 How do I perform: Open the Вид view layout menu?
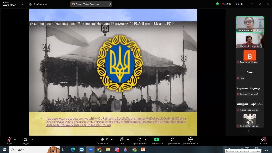click(x=239, y=4)
